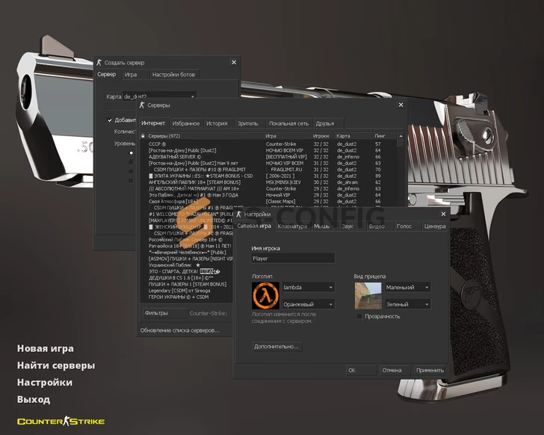Select ДЕДУШКИ В CS 1.6 server row
544x435 pixels.
click(188, 278)
